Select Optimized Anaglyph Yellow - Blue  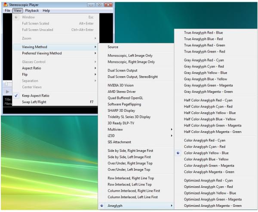pyautogui.click(x=215, y=193)
